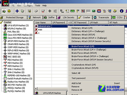Screen dimensions: 127x95
Task: Click Test password in context menu
Action: tap(78, 78)
